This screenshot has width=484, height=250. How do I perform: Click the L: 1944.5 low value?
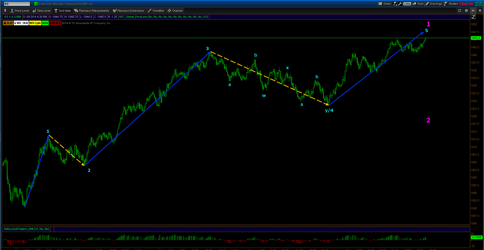pyautogui.click(x=86, y=17)
